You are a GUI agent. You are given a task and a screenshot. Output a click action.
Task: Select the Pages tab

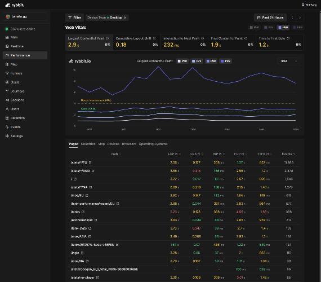point(74,144)
